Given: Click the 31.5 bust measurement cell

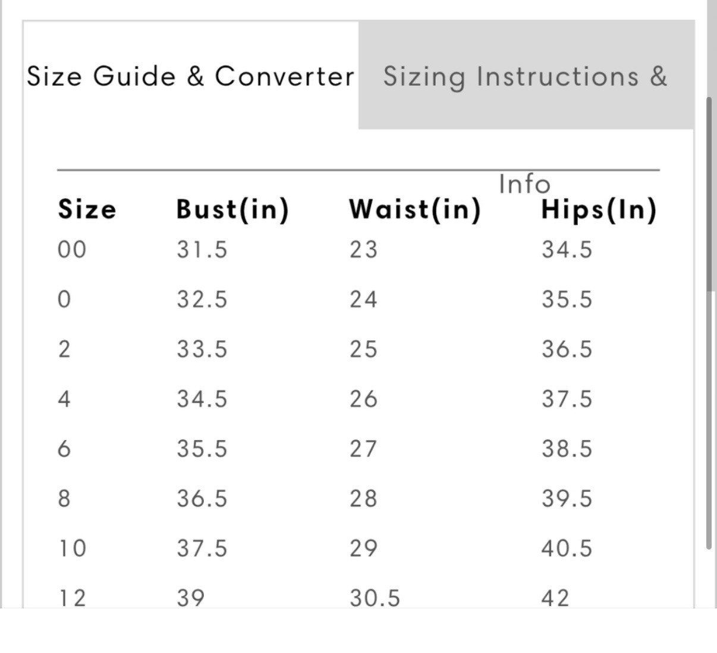Looking at the screenshot, I should click(x=202, y=249).
